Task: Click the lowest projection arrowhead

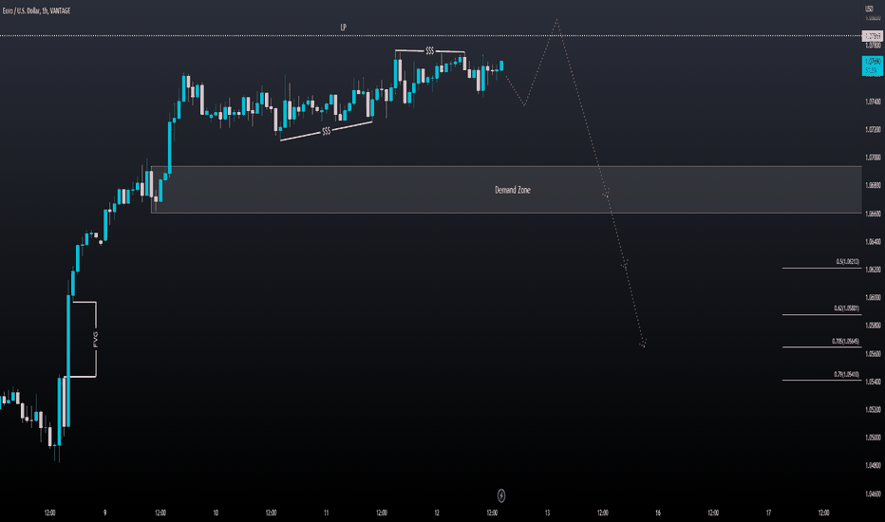Action: (643, 344)
